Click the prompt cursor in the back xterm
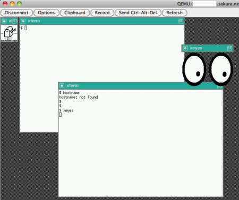Image resolution: width=239 pixels, height=200 pixels. (x=26, y=28)
